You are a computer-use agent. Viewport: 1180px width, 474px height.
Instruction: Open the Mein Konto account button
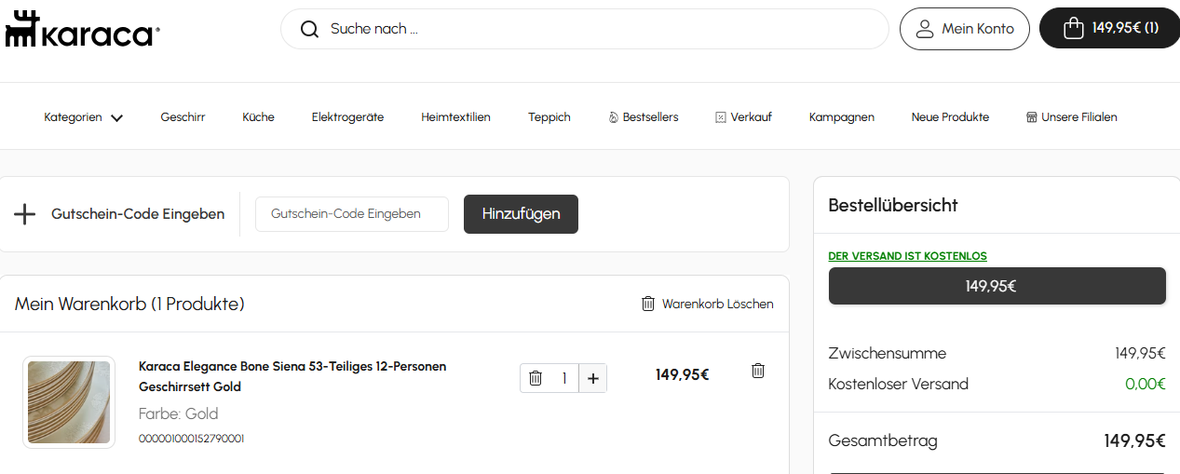[x=964, y=29]
